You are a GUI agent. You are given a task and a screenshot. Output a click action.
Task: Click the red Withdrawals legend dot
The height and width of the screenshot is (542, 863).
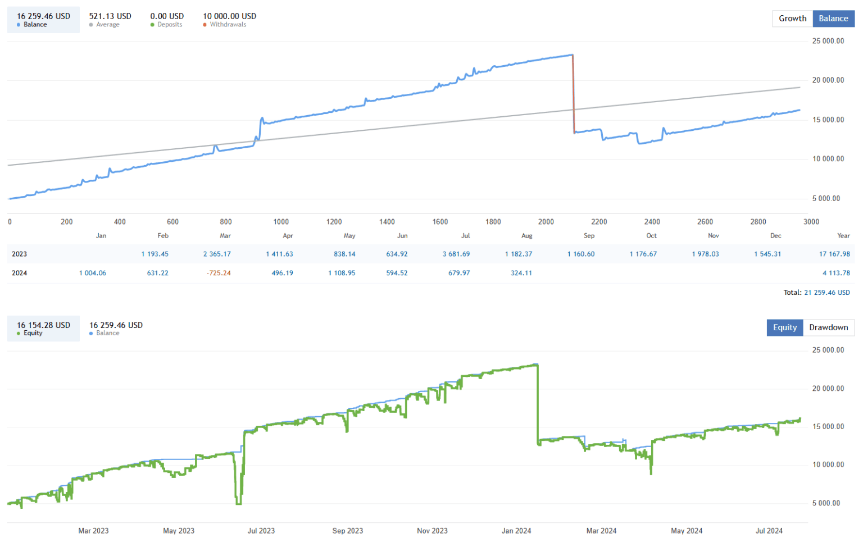coord(205,24)
